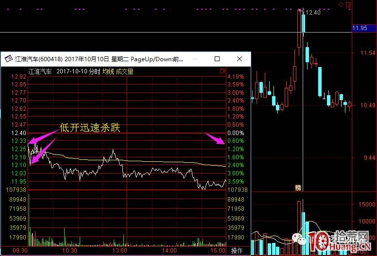Click the 9.44 K-line axis label
The image size is (377, 256).
tap(370, 158)
